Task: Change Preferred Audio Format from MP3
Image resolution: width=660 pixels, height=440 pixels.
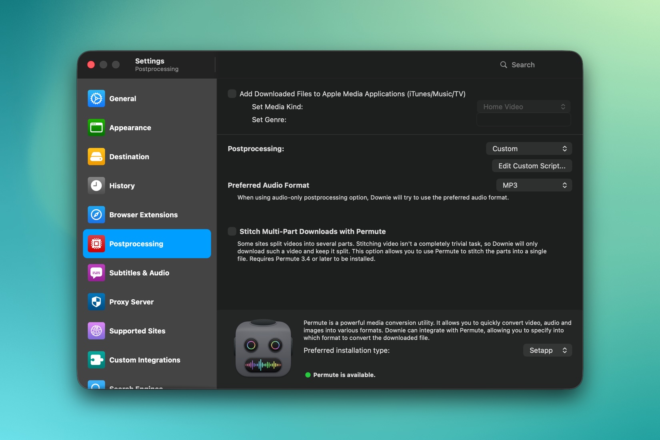Action: pos(534,185)
